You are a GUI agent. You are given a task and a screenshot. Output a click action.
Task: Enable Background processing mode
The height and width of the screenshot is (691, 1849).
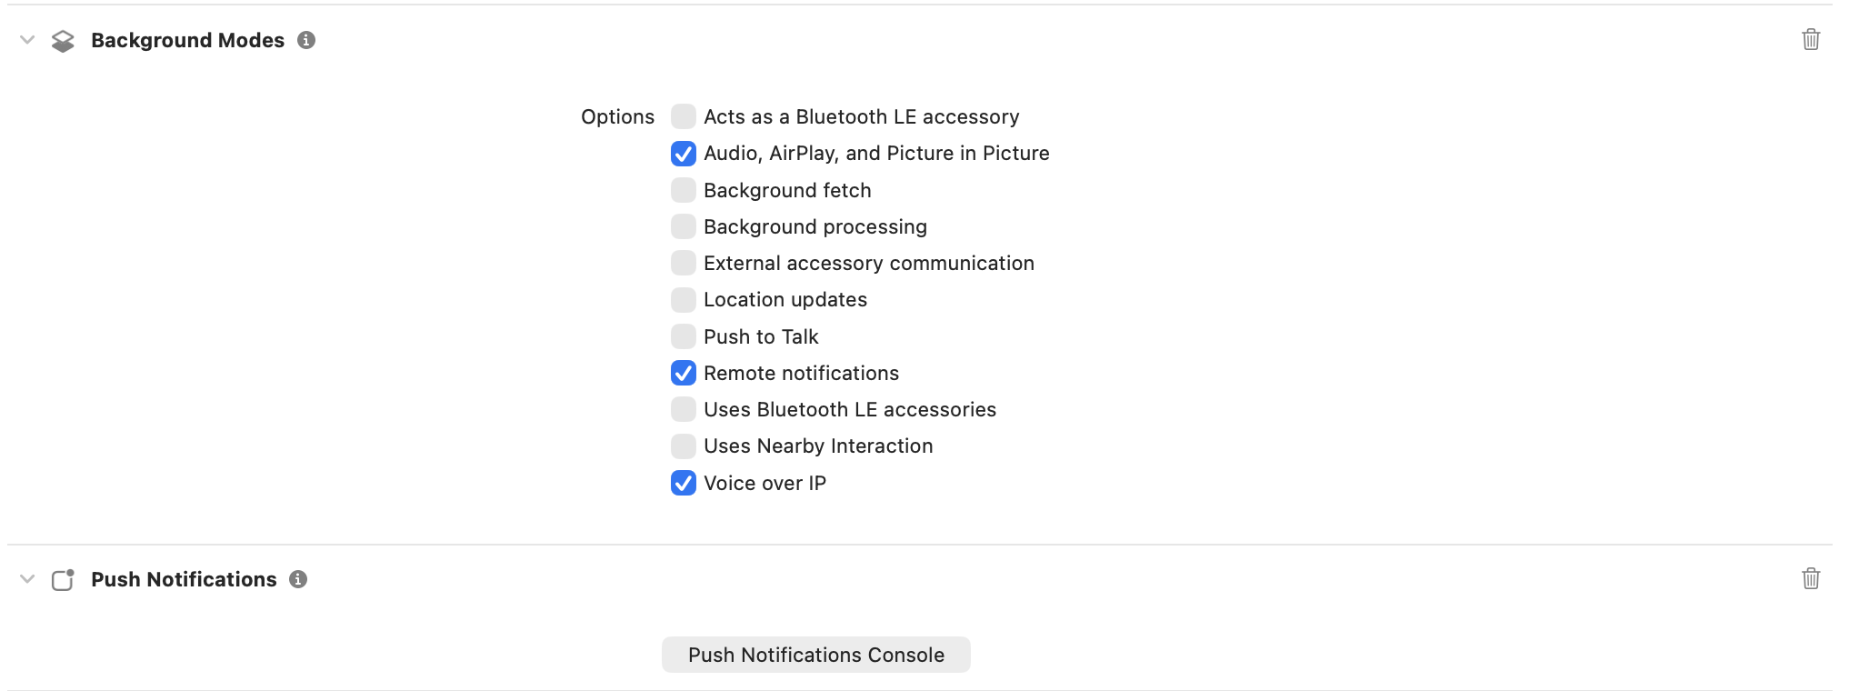(683, 226)
